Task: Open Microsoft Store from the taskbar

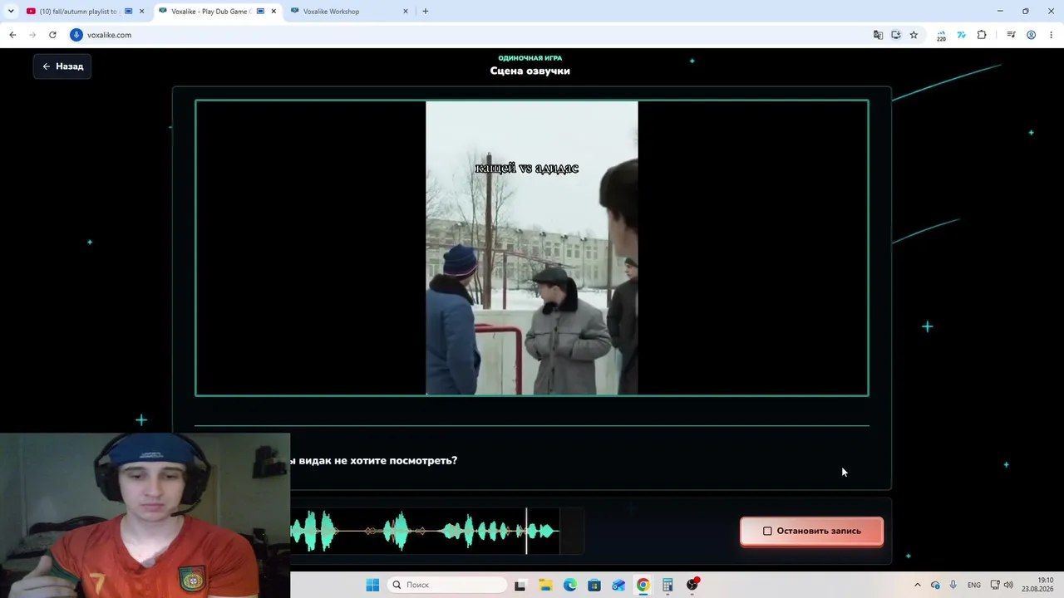Action: (x=594, y=585)
